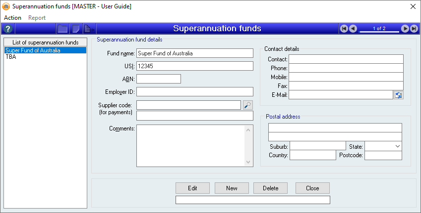Viewport: 421px width, 213px height.
Task: Open the Report menu
Action: coord(37,18)
